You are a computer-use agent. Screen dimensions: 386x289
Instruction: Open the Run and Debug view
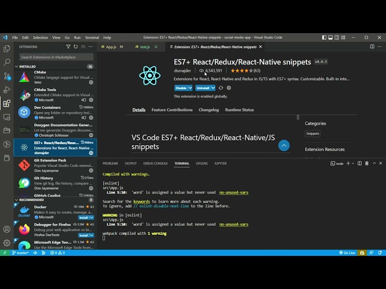coord(7,90)
